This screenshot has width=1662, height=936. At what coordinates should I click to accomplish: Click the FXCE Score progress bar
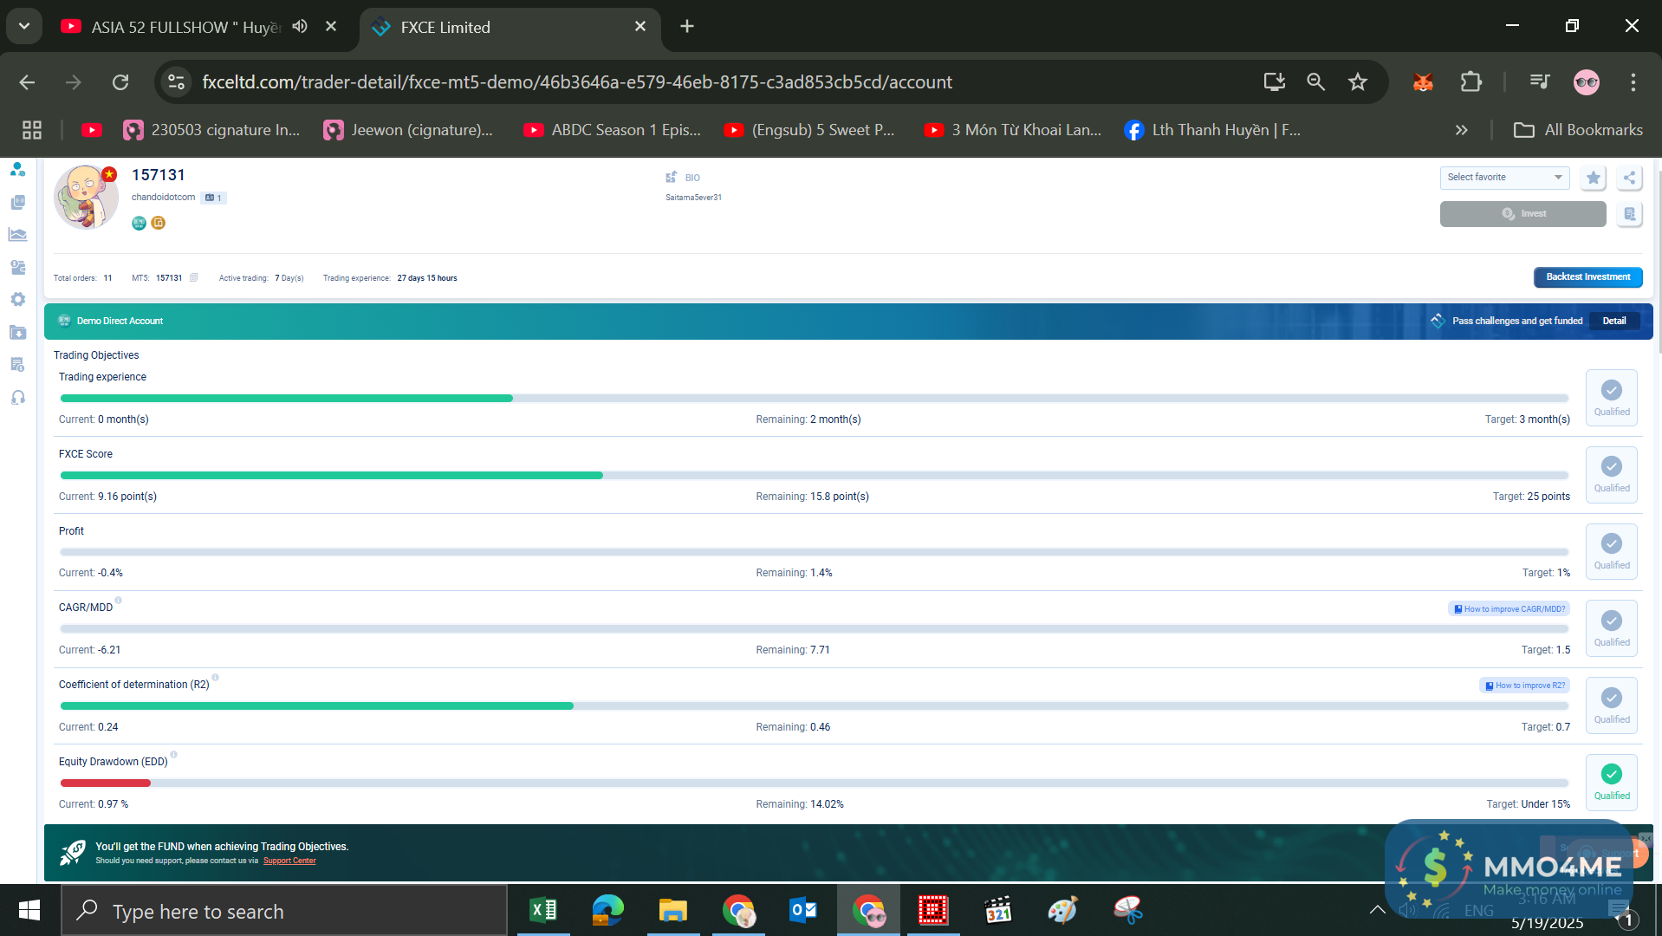pos(814,476)
